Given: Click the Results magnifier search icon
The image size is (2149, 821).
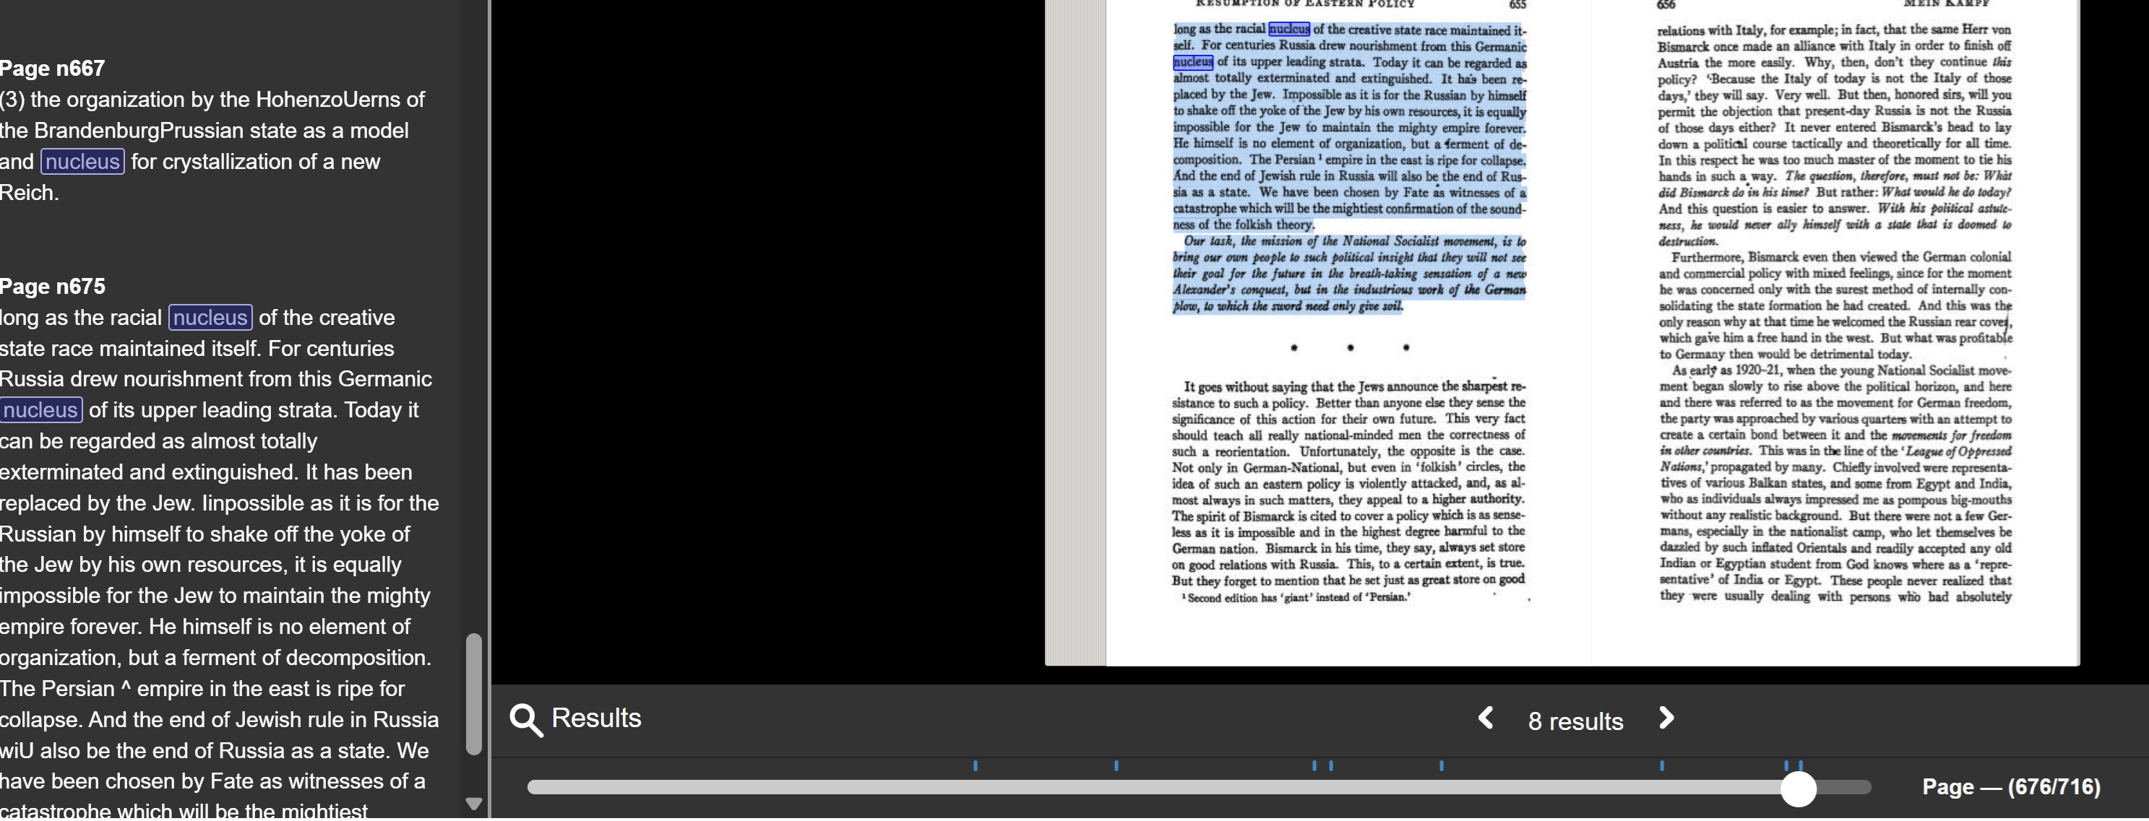Looking at the screenshot, I should point(526,719).
